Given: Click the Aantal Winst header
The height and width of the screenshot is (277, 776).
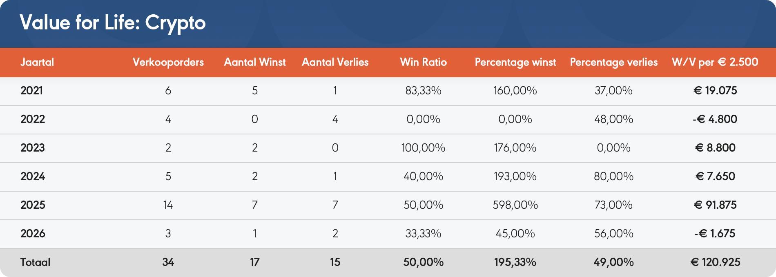Looking at the screenshot, I should (255, 62).
